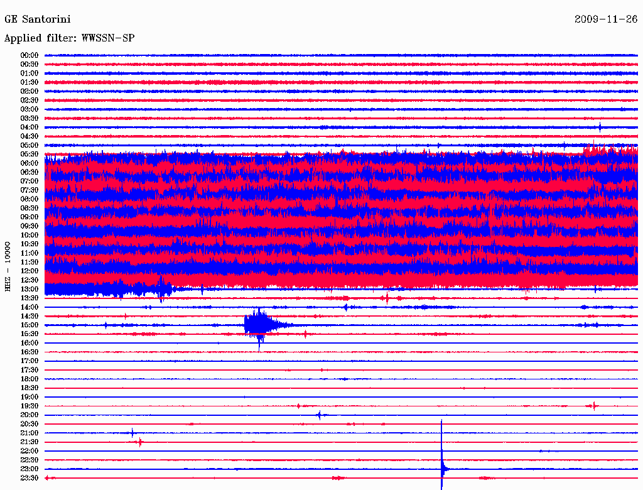This screenshot has height=490, width=643.
Task: Select the 06:00 time label
Action: click(30, 163)
